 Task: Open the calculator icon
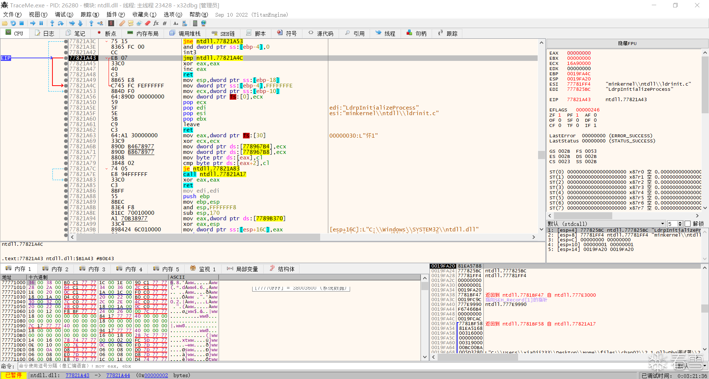pos(195,23)
